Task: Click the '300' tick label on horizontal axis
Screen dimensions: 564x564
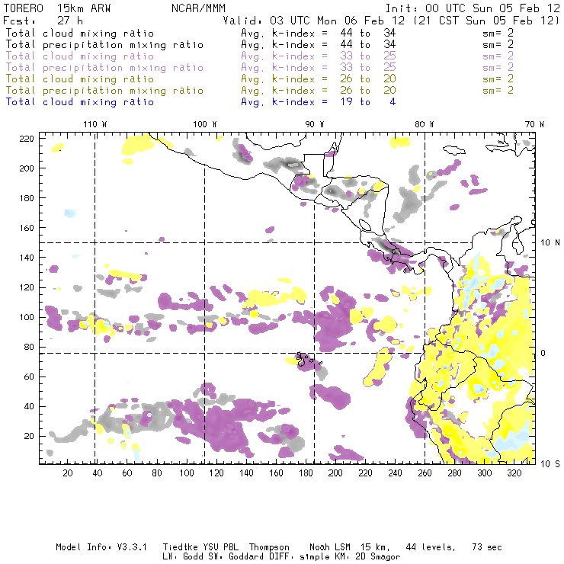Action: [484, 473]
